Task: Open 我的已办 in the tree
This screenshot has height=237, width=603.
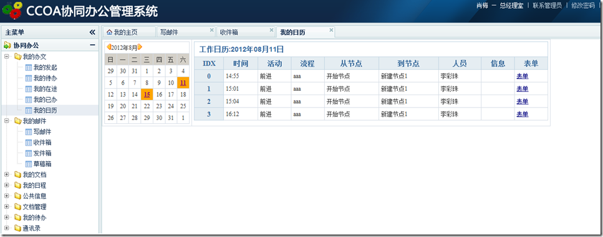Action: point(46,100)
